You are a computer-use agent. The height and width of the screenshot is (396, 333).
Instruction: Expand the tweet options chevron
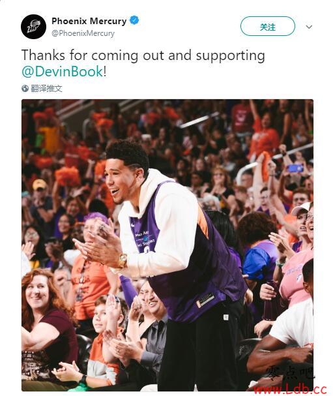point(309,27)
